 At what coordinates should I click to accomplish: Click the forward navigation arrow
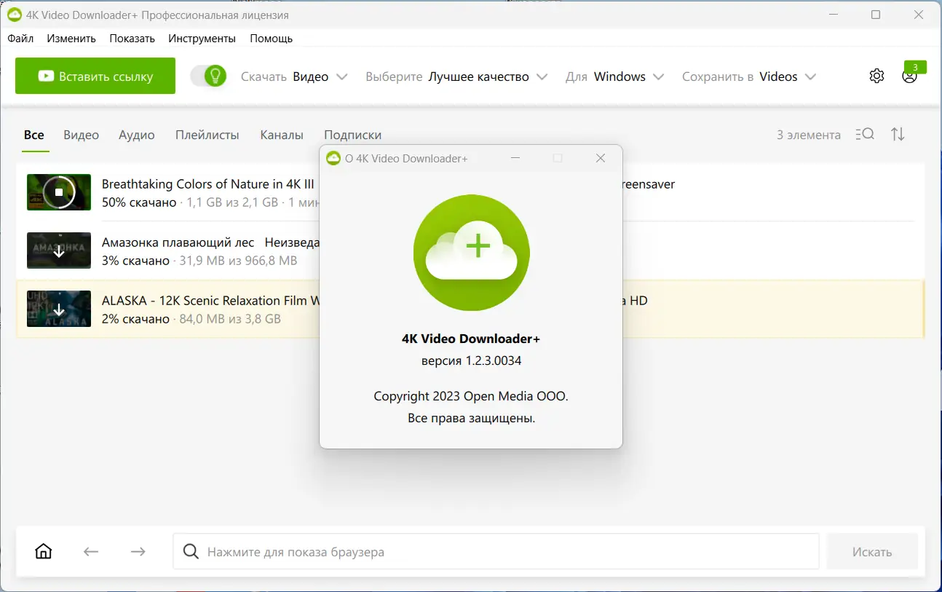click(138, 551)
